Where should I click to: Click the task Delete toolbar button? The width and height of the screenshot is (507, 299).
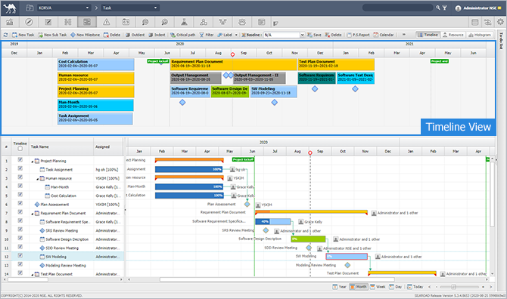(x=112, y=35)
